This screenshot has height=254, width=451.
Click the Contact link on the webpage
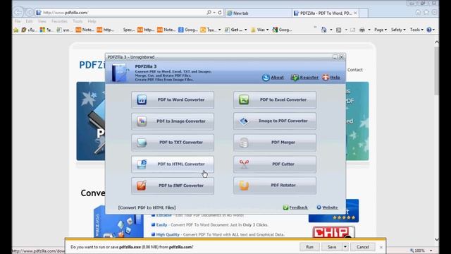pyautogui.click(x=355, y=70)
